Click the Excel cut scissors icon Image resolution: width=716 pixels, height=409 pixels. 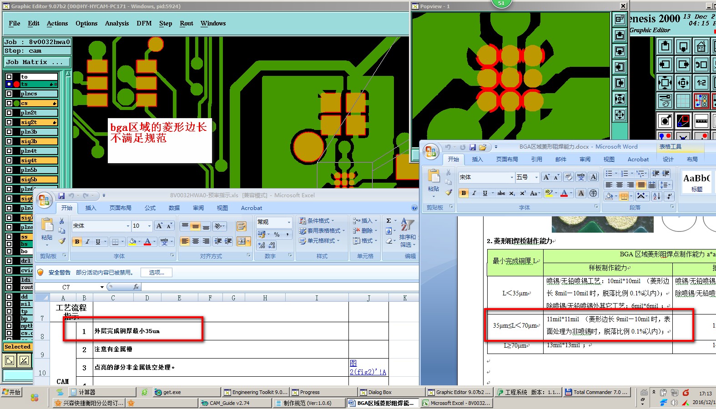(62, 221)
